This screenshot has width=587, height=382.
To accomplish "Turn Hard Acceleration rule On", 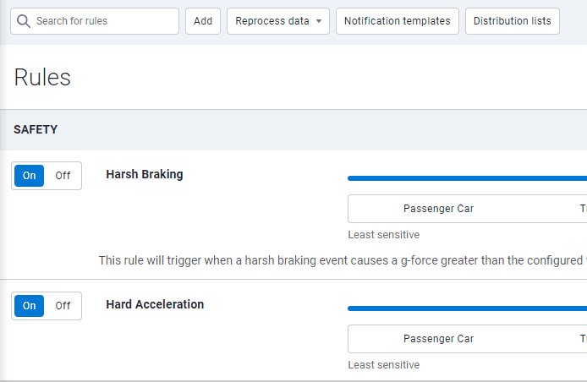I will [x=30, y=306].
